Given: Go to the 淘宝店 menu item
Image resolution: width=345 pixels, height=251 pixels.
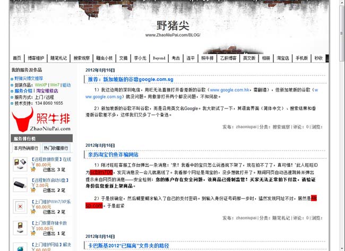Looking at the screenshot, I should point(283,58).
